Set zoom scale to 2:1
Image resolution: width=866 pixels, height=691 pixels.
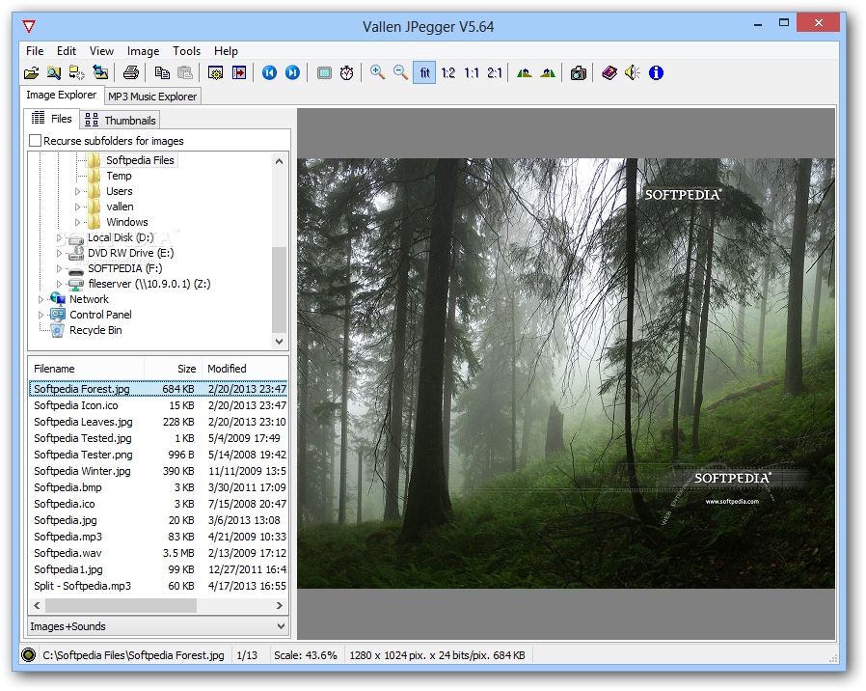[x=495, y=73]
